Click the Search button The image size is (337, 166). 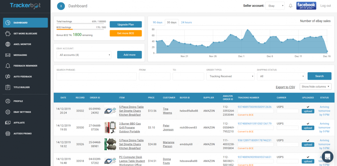click(x=319, y=76)
